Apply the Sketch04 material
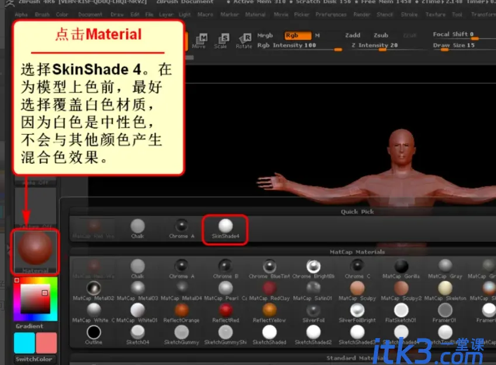 point(138,335)
